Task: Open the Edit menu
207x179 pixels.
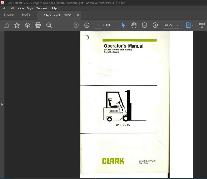Action: click(x=12, y=8)
